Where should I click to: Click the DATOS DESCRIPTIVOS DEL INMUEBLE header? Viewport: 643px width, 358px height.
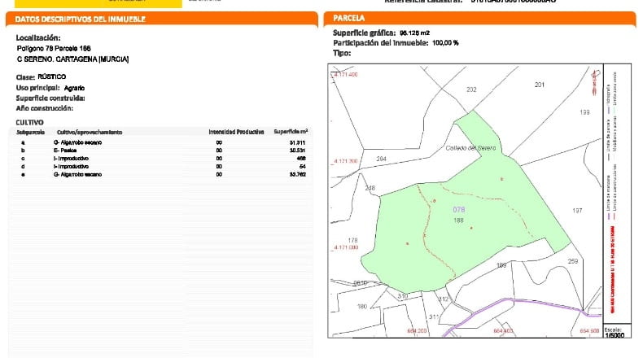(81, 19)
